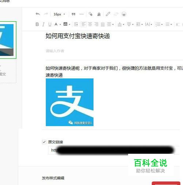Image resolution: width=183 pixels, height=185 pixels.
Task: Click the body paragraph starting 如何快速寄快递呢
Action: click(114, 71)
